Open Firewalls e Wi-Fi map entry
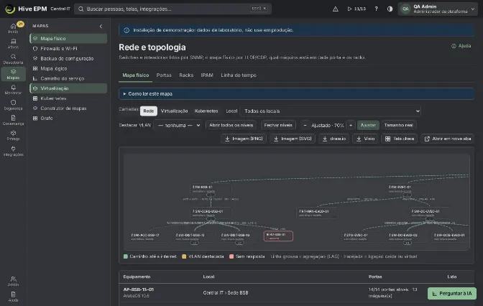Image resolution: width=483 pixels, height=306 pixels. [x=68, y=48]
